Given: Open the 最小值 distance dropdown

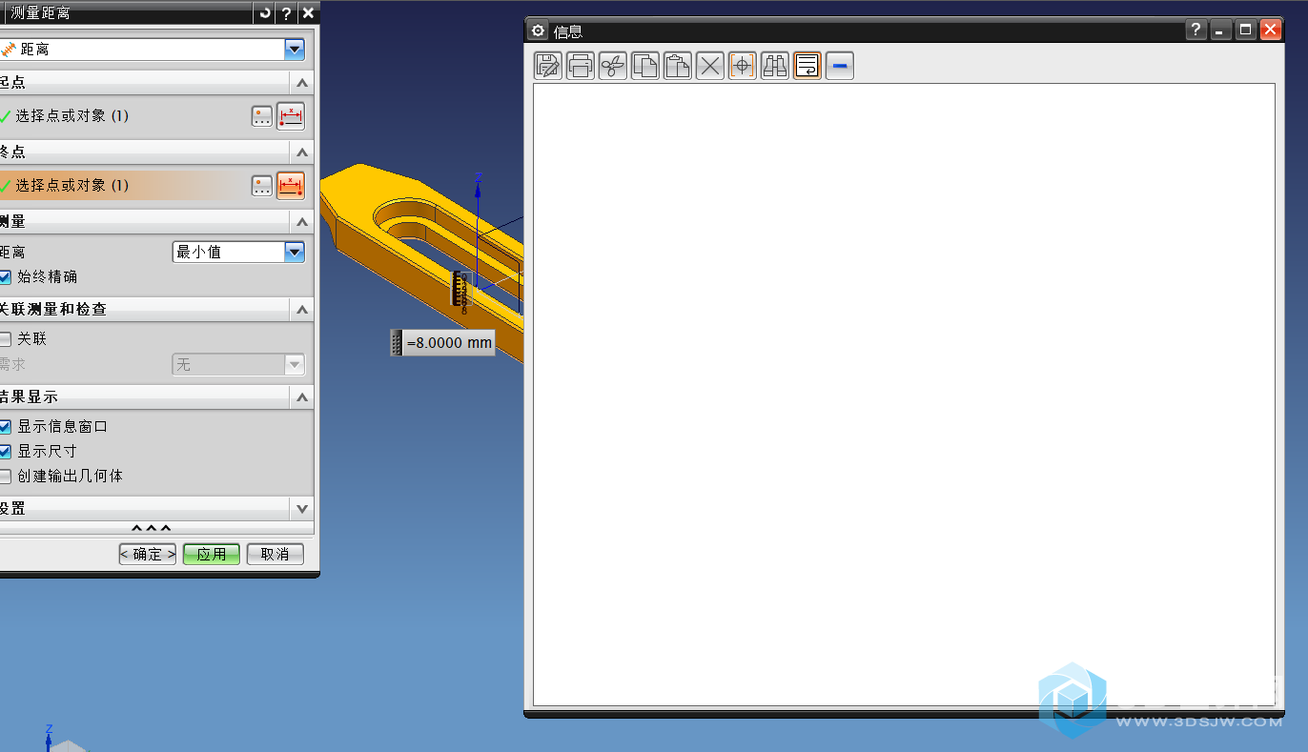Looking at the screenshot, I should point(295,252).
